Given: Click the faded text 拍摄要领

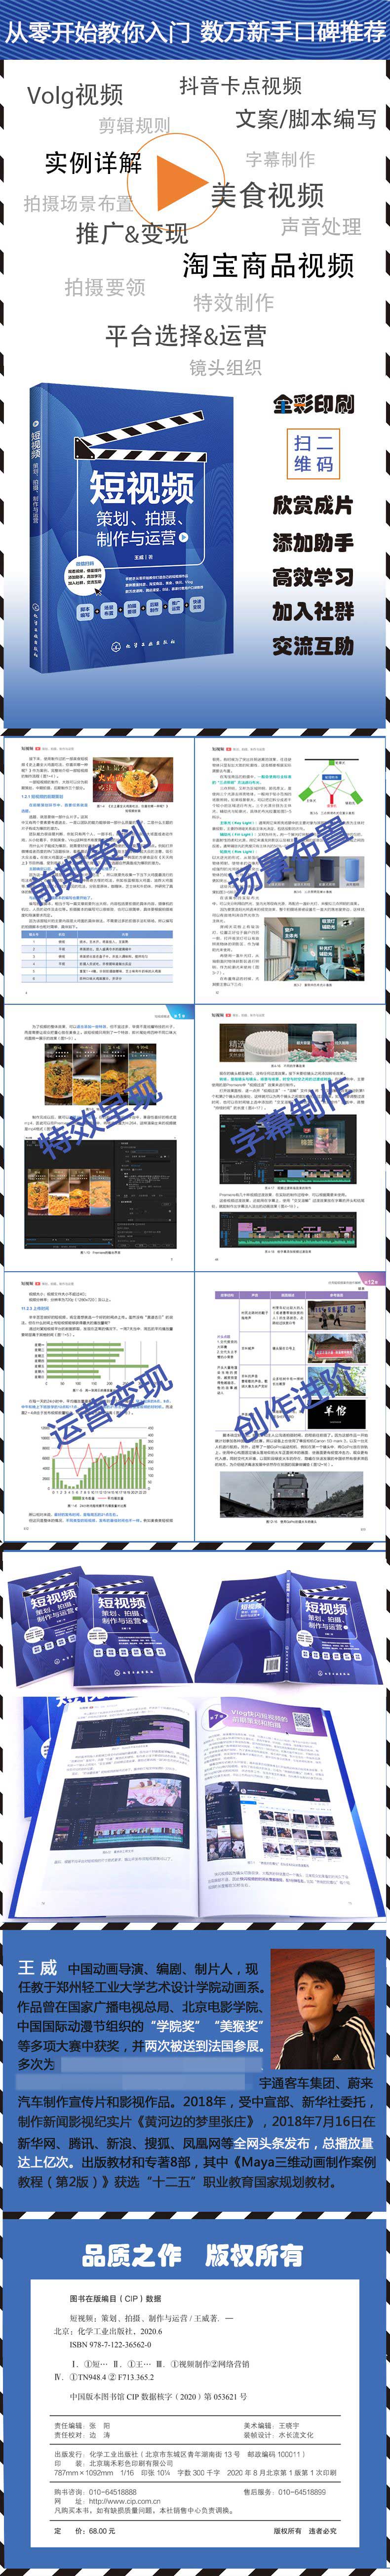Looking at the screenshot, I should tap(105, 288).
